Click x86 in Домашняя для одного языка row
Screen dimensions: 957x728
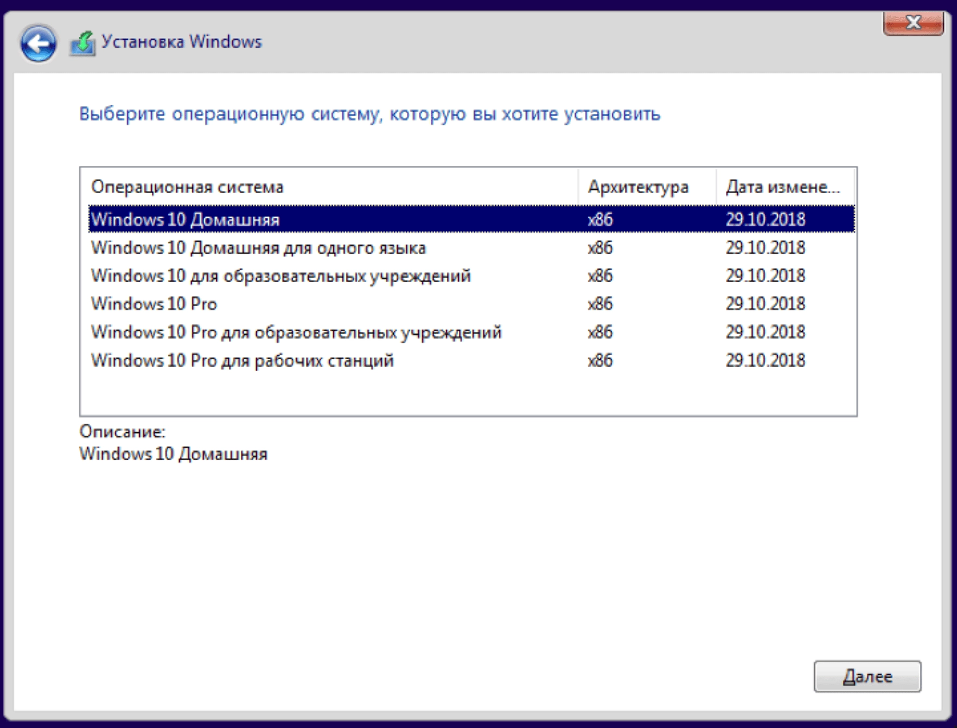(600, 247)
